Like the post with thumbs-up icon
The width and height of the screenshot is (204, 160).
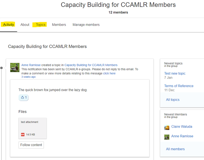23,97
